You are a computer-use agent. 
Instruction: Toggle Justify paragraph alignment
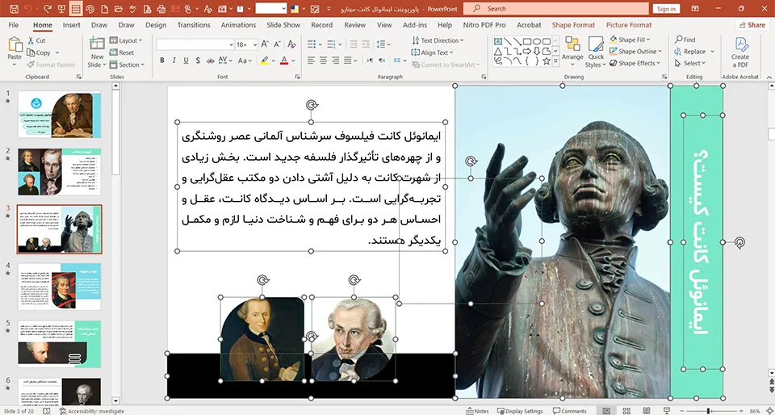tap(347, 61)
